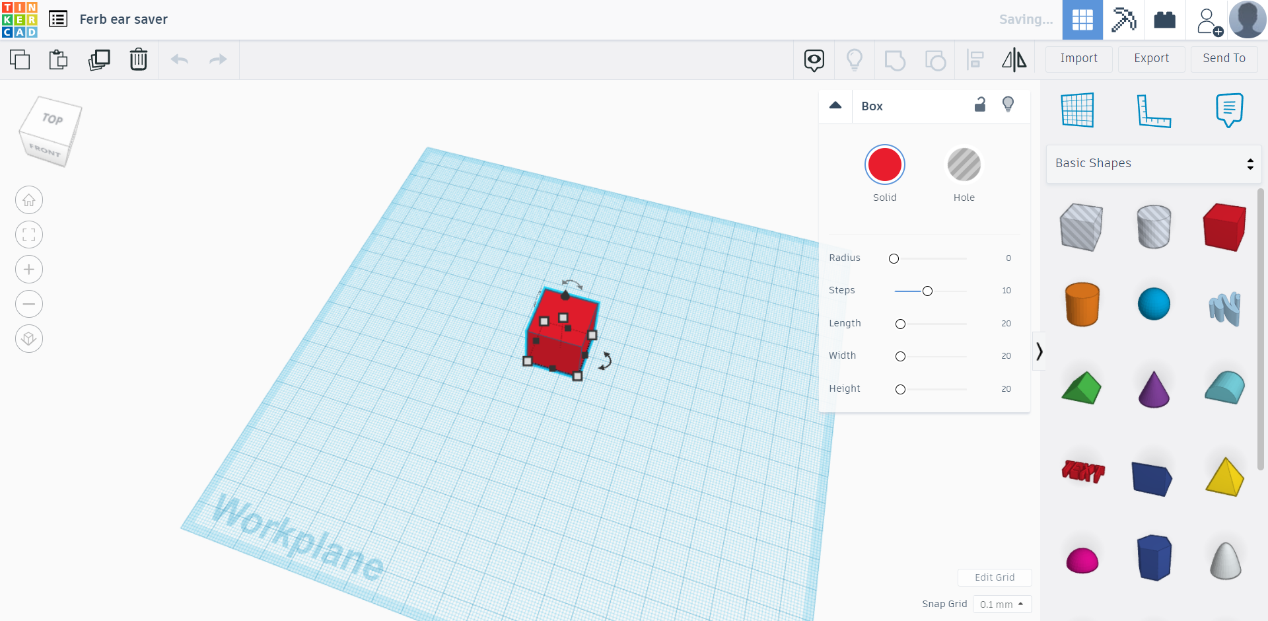
Task: Edit the Ferb ear saver title
Action: click(x=123, y=19)
